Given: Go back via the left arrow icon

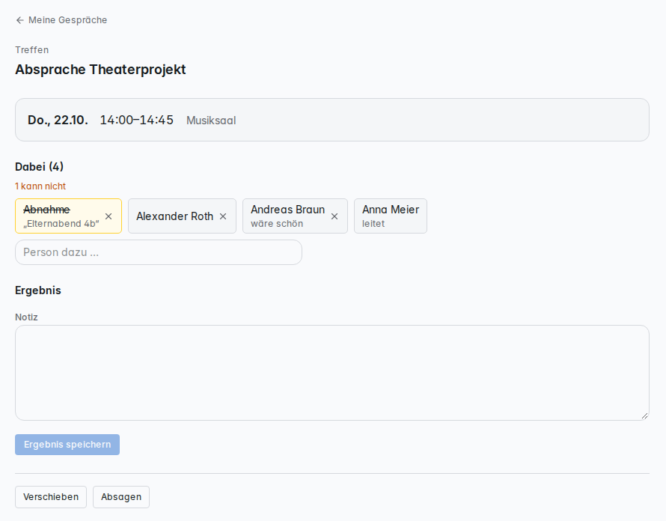Looking at the screenshot, I should 19,20.
